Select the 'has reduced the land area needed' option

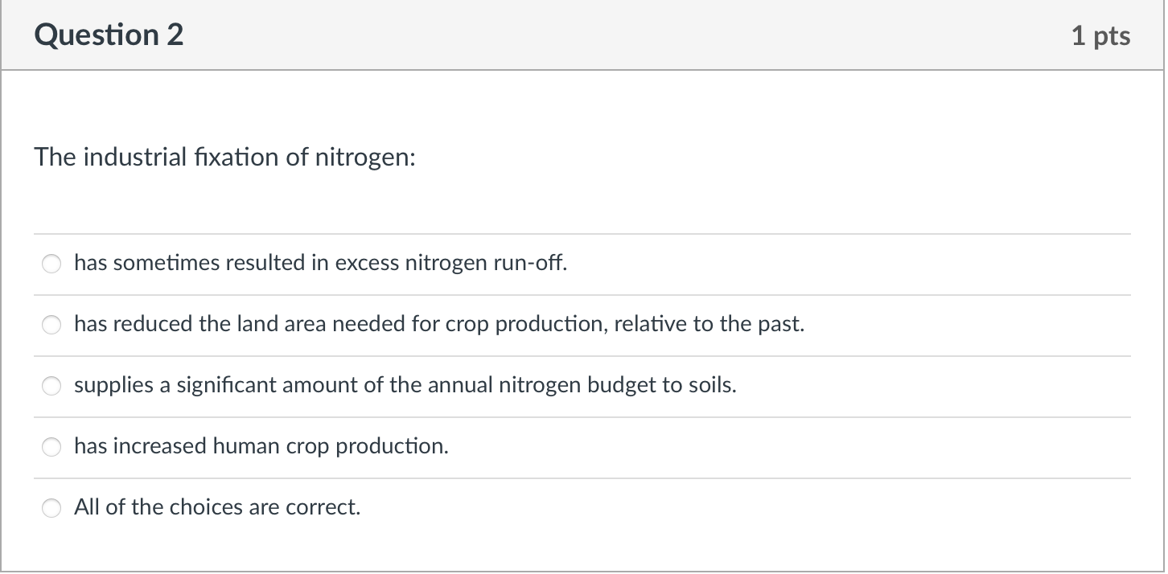click(x=51, y=324)
